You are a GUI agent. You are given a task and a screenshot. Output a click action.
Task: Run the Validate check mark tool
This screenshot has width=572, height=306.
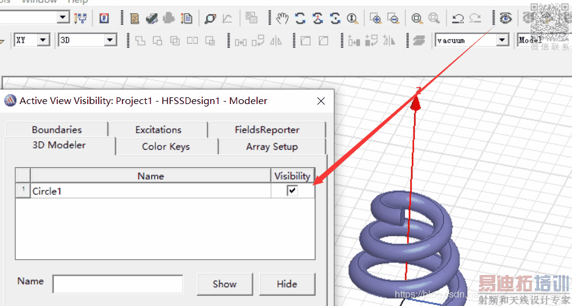152,18
